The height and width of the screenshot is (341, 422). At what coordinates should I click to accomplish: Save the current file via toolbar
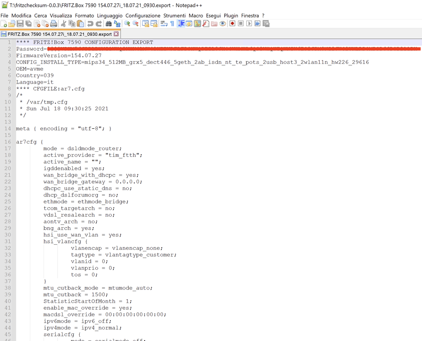coord(20,24)
